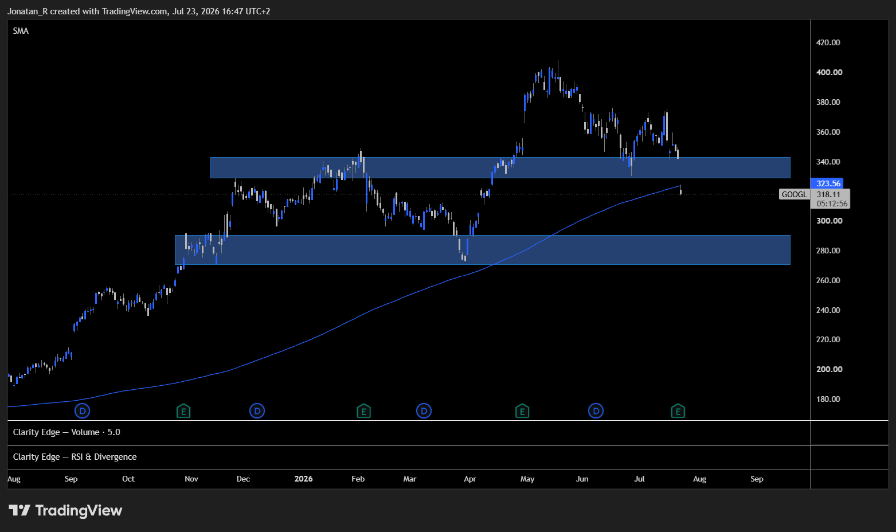This screenshot has height=532, width=896.
Task: Click the blue 323.56 SMA price tag
Action: [828, 183]
